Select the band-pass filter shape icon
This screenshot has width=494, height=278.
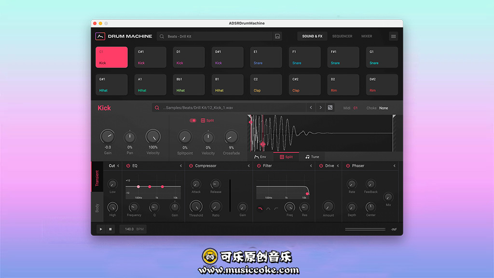click(268, 208)
